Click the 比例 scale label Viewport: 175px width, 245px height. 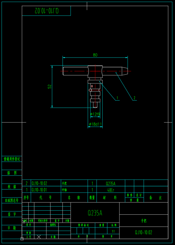click(114, 225)
